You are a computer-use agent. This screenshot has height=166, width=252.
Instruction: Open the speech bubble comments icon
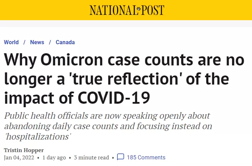point(121,157)
